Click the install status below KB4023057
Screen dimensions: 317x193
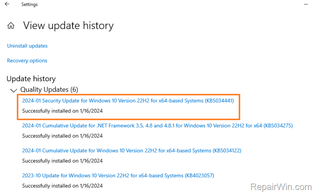pos(62,186)
